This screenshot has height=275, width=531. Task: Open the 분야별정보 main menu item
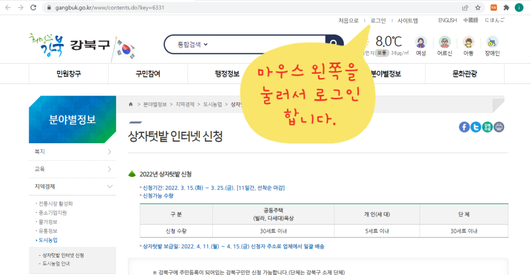click(x=386, y=74)
